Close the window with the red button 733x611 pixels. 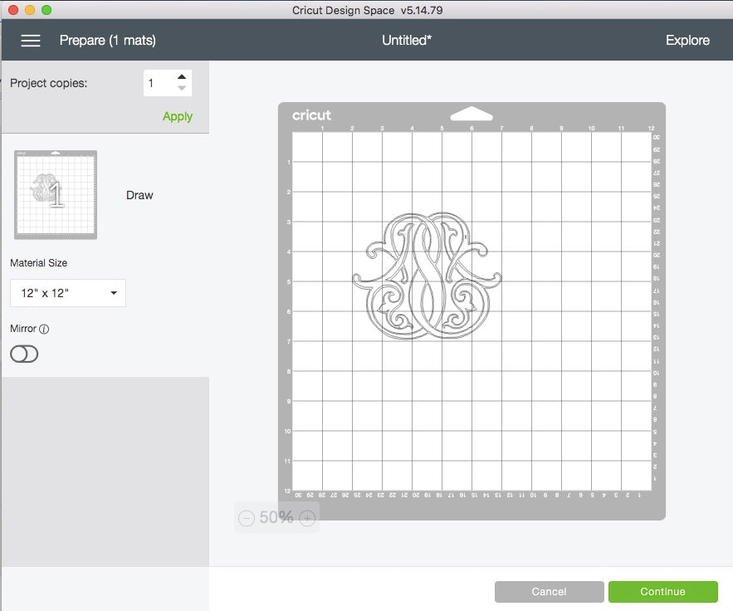[x=13, y=10]
